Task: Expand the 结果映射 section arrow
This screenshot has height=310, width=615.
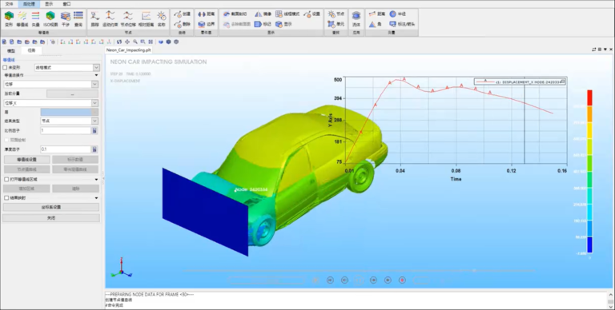Action: [x=96, y=198]
